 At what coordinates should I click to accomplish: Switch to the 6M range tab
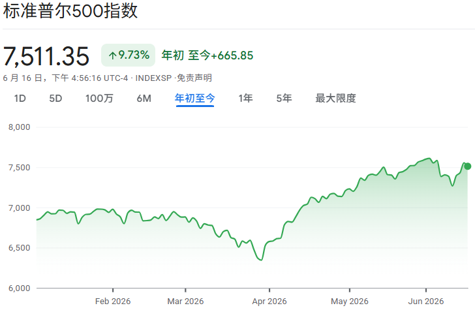click(144, 99)
